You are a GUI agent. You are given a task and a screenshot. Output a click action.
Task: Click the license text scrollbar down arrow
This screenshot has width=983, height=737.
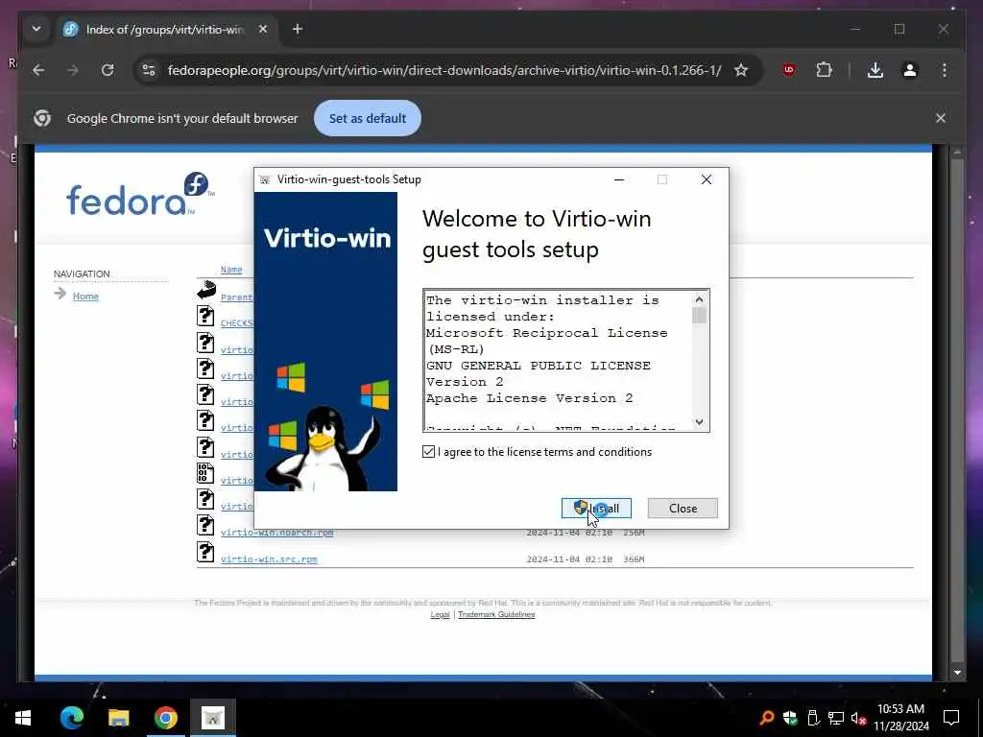coord(699,422)
